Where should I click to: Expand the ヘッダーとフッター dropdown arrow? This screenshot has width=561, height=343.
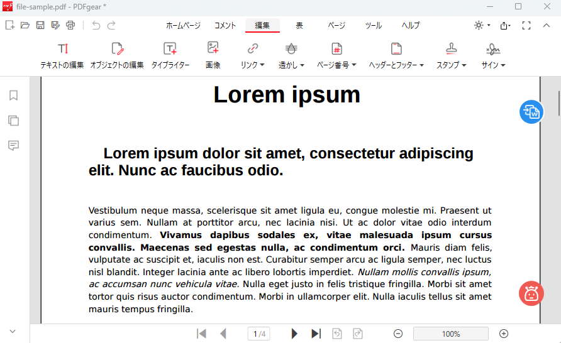pos(421,65)
